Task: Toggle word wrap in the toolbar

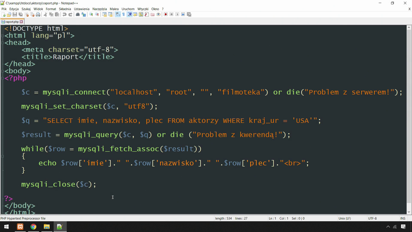Action: 118,15
